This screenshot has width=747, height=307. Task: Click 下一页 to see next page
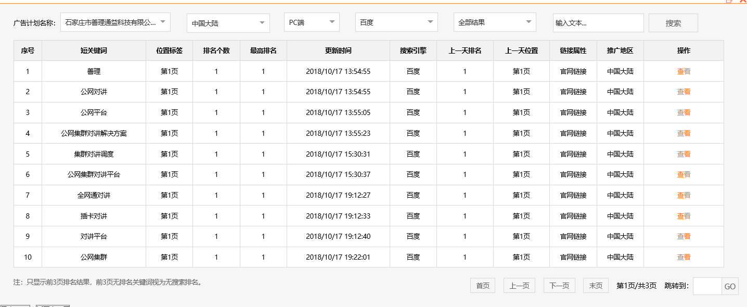point(559,285)
